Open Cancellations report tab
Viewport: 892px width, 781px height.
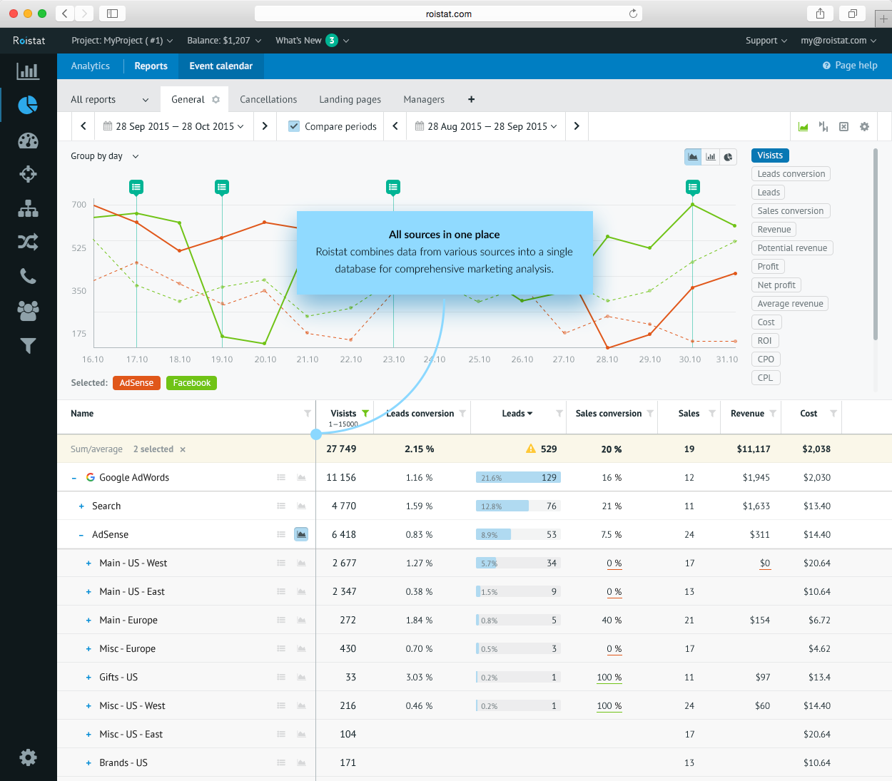(x=268, y=100)
